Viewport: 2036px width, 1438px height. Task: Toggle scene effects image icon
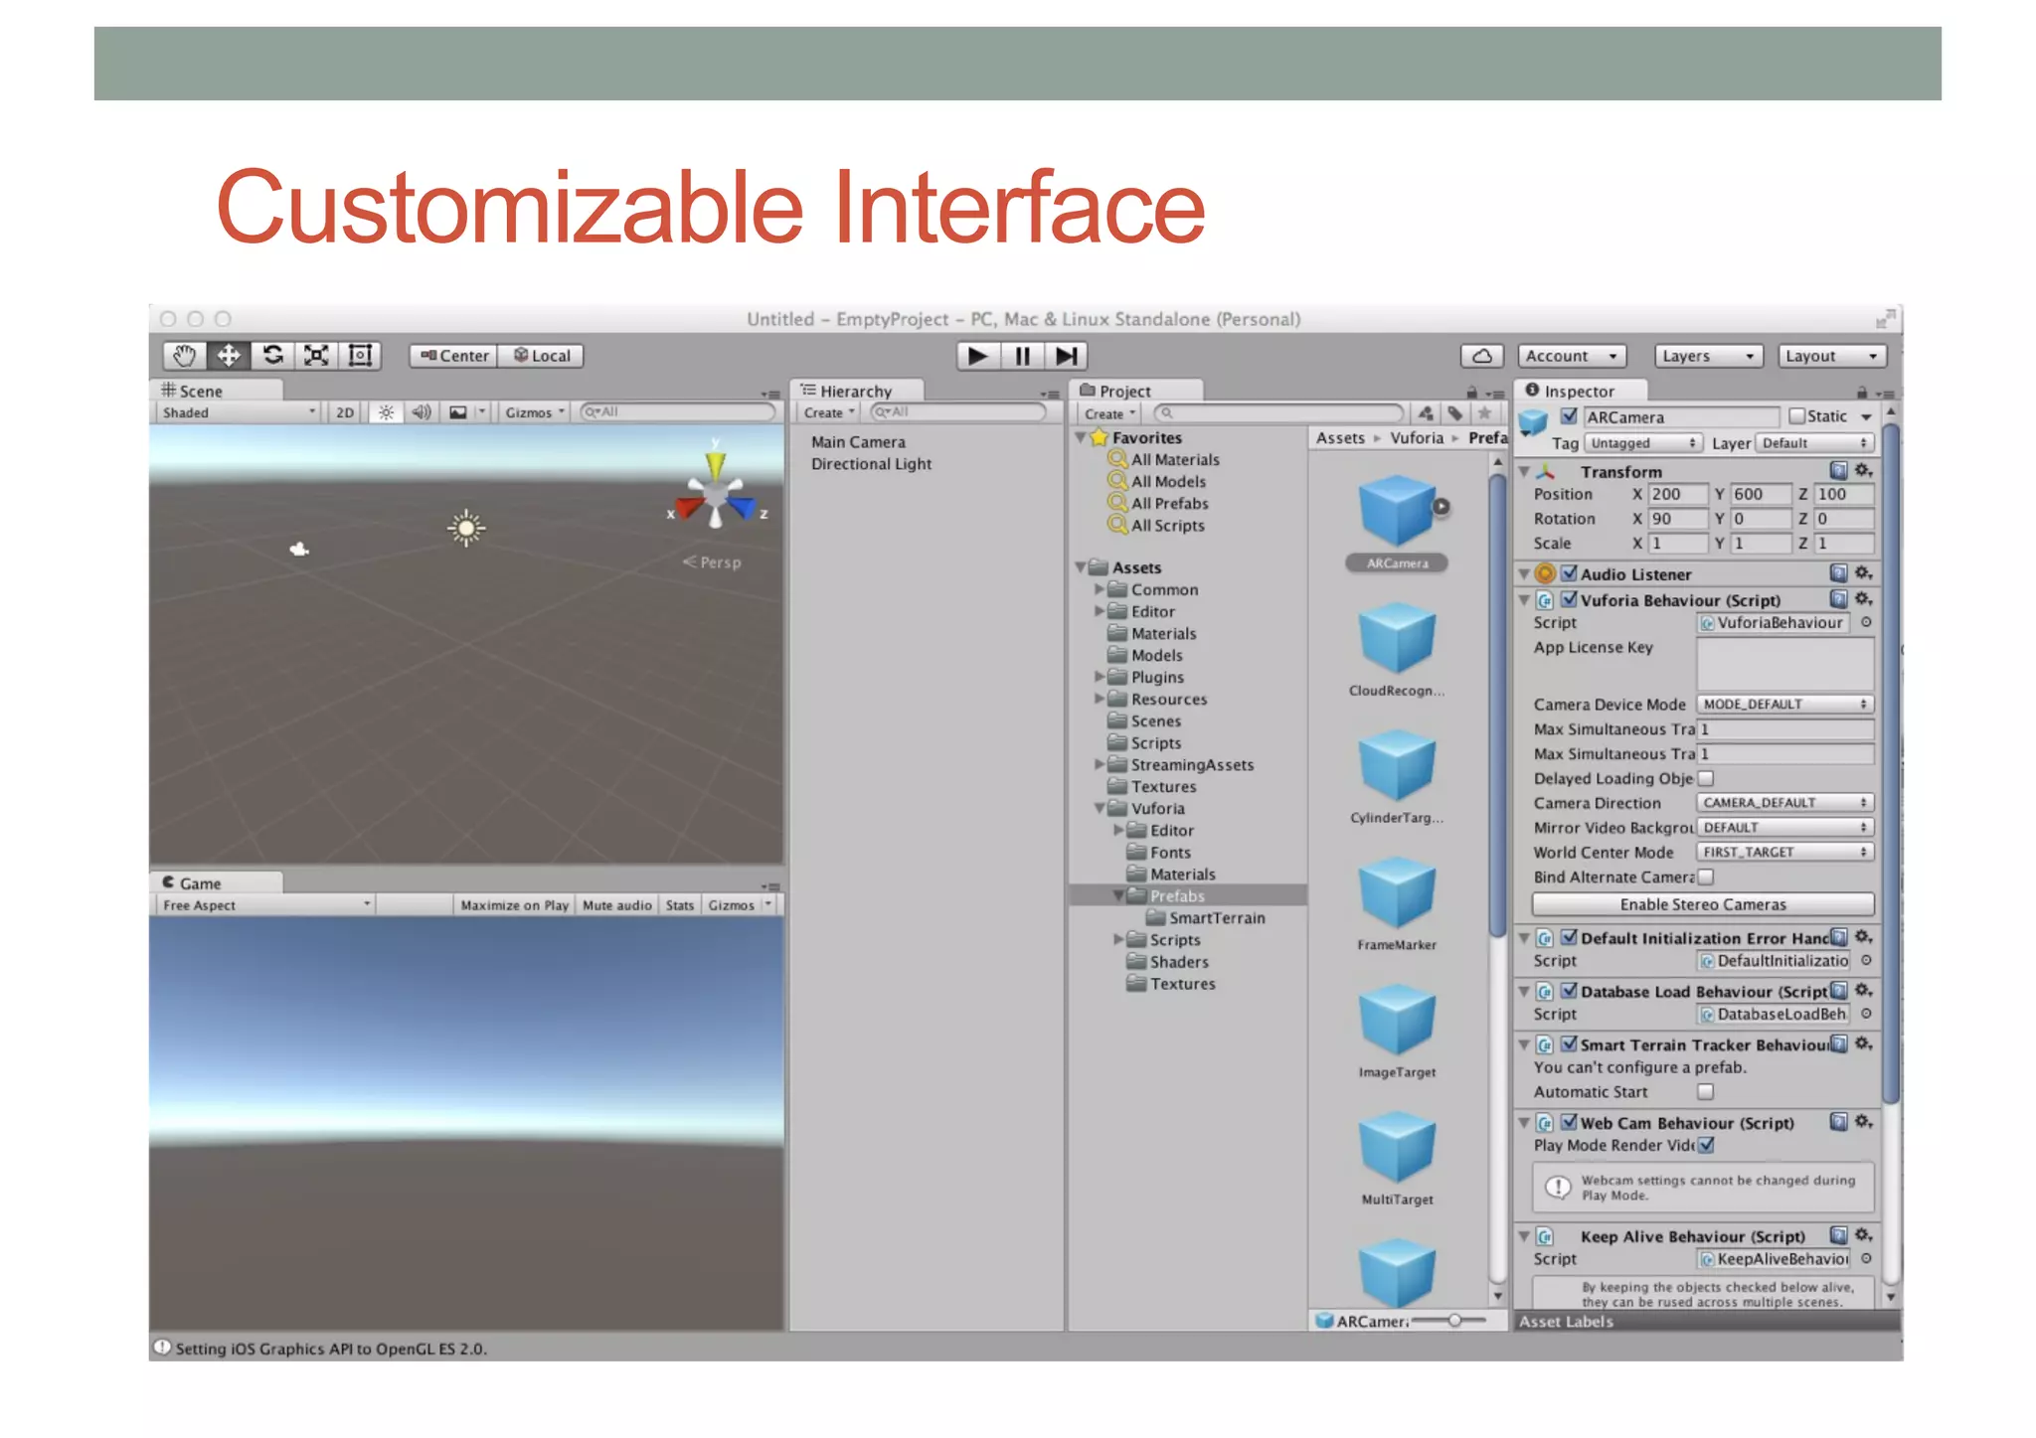tap(458, 412)
